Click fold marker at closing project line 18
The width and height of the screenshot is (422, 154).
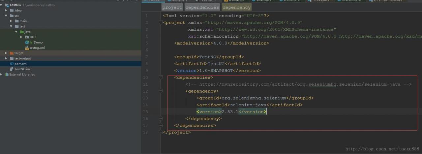161,132
